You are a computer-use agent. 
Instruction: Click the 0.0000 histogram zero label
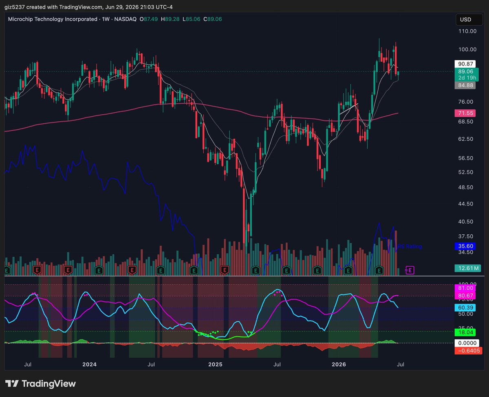467,343
